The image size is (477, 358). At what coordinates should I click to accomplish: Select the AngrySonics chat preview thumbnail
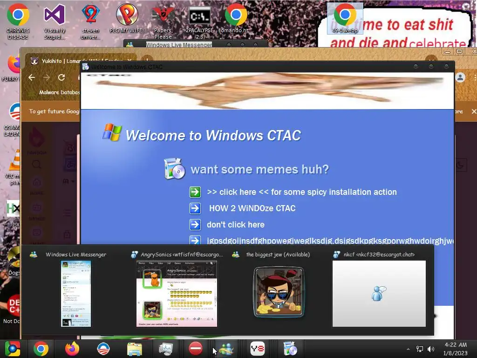click(177, 294)
